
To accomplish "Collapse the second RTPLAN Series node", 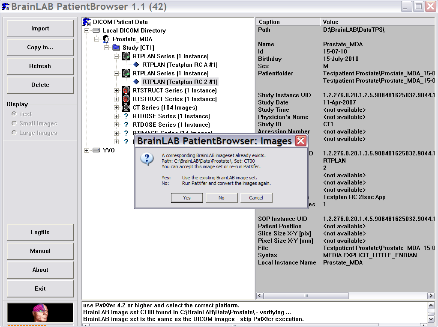I will tap(116, 73).
